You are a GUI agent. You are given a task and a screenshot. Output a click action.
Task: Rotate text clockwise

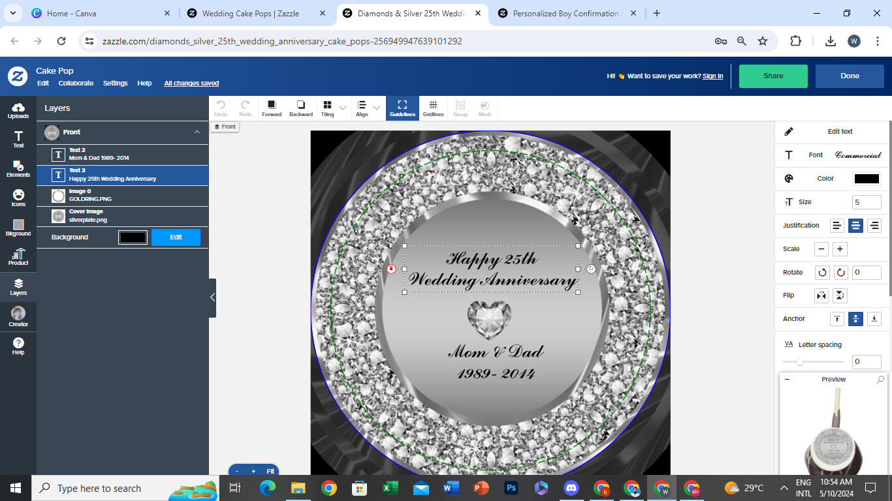point(840,272)
